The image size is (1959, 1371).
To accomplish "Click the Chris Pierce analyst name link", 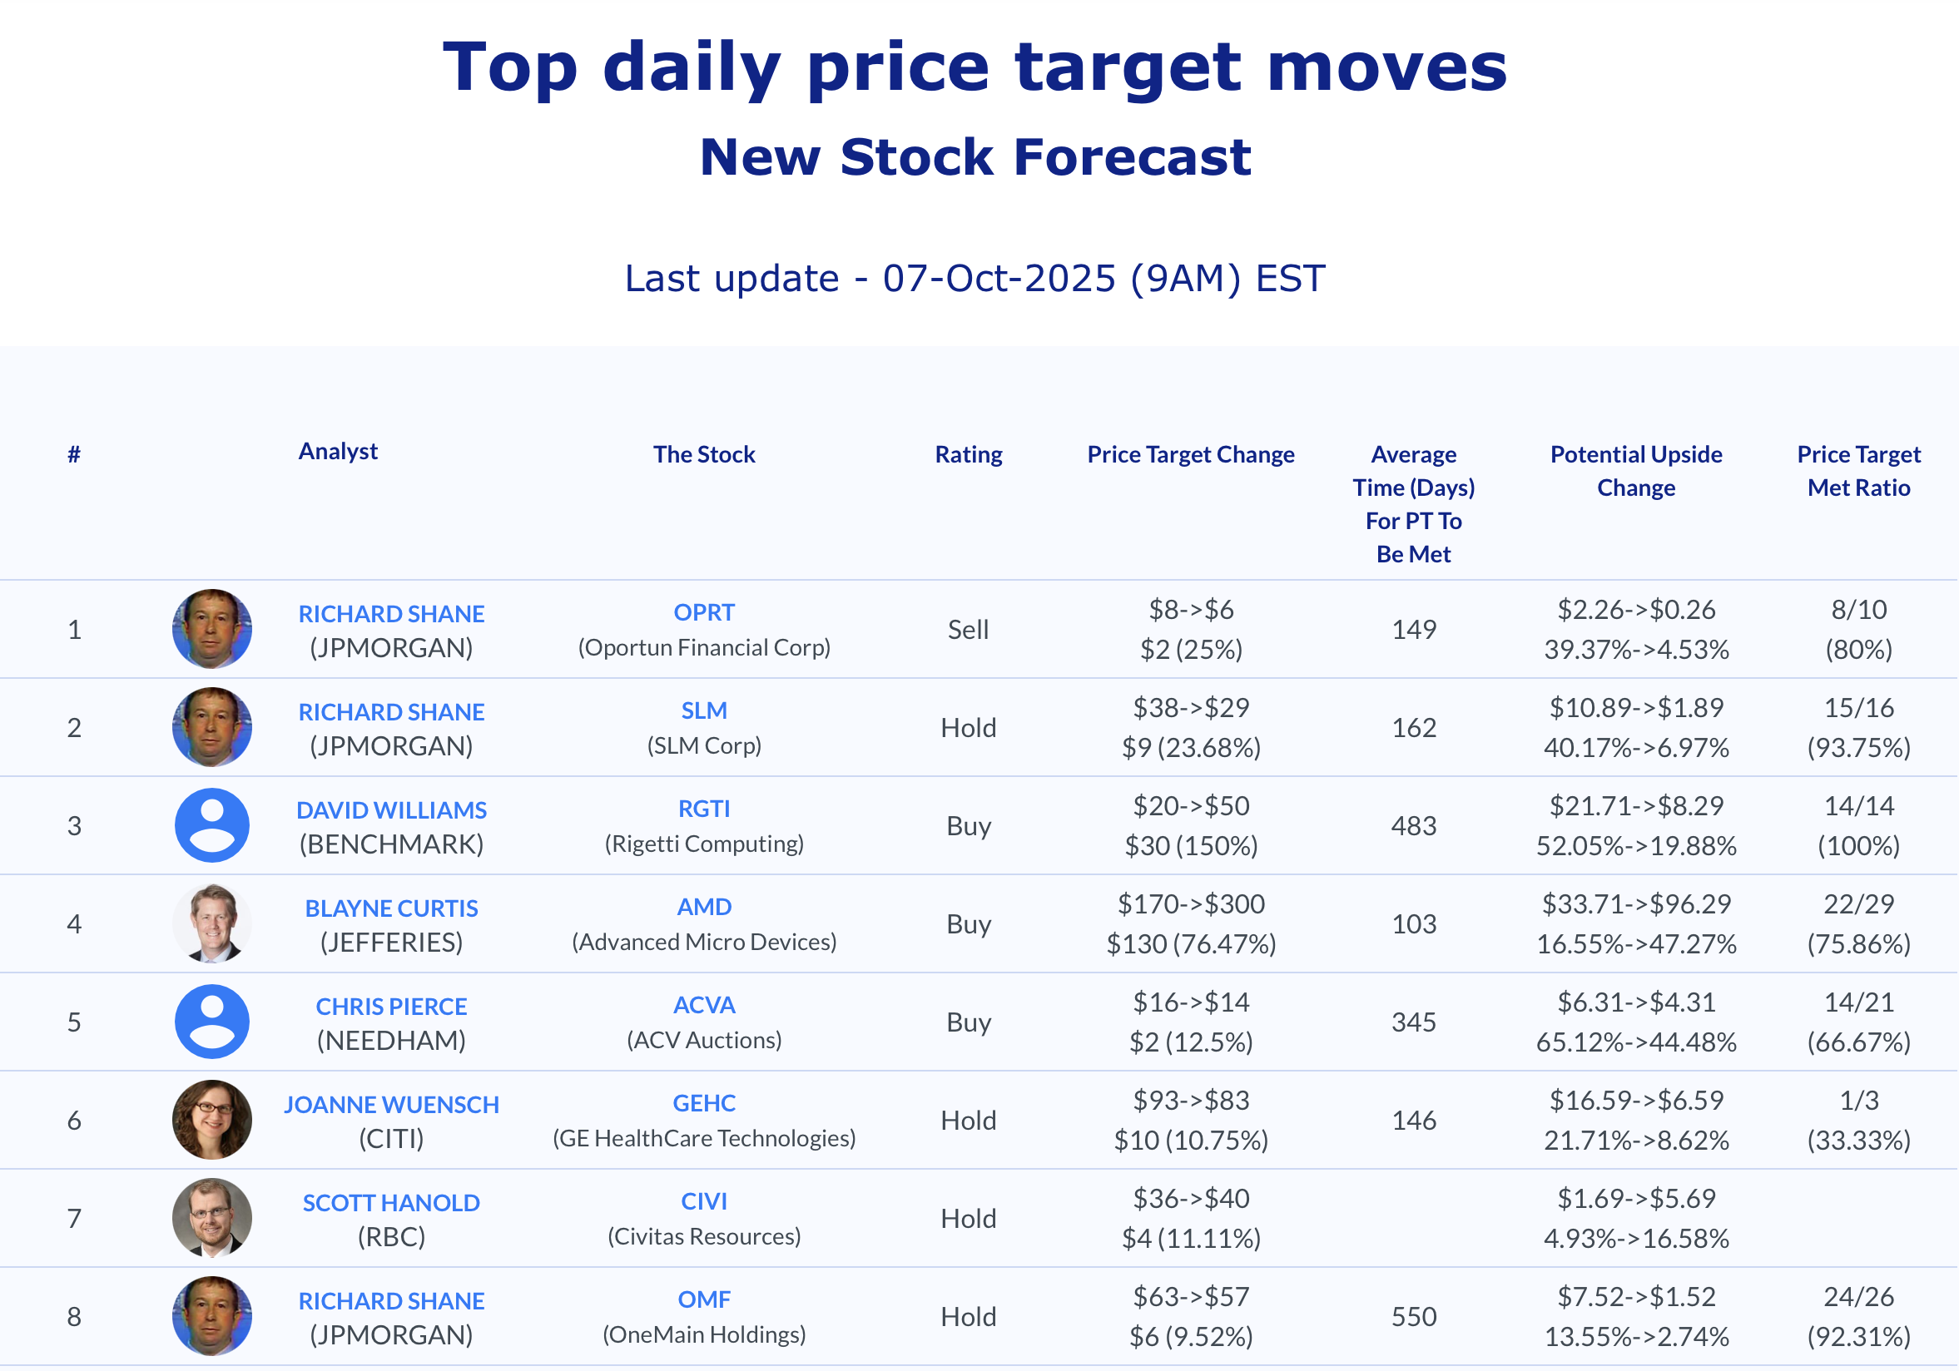I will tap(392, 1006).
